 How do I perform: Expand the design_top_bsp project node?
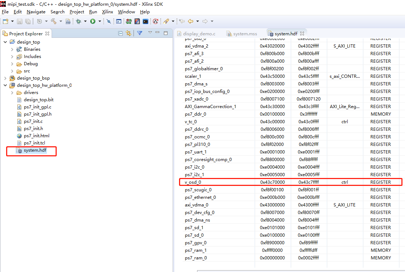coord(5,78)
